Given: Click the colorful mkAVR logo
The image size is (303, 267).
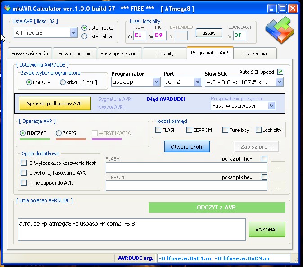Looking at the screenshot, I should [x=280, y=30].
